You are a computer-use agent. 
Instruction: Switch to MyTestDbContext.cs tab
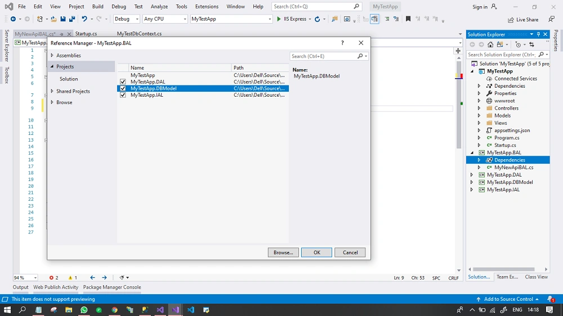pos(139,34)
